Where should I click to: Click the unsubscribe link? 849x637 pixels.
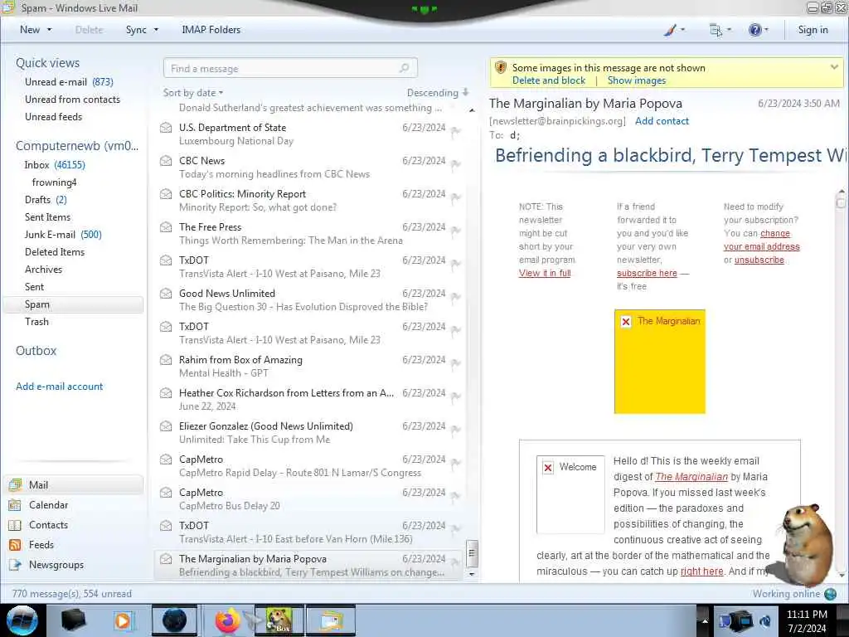point(759,260)
